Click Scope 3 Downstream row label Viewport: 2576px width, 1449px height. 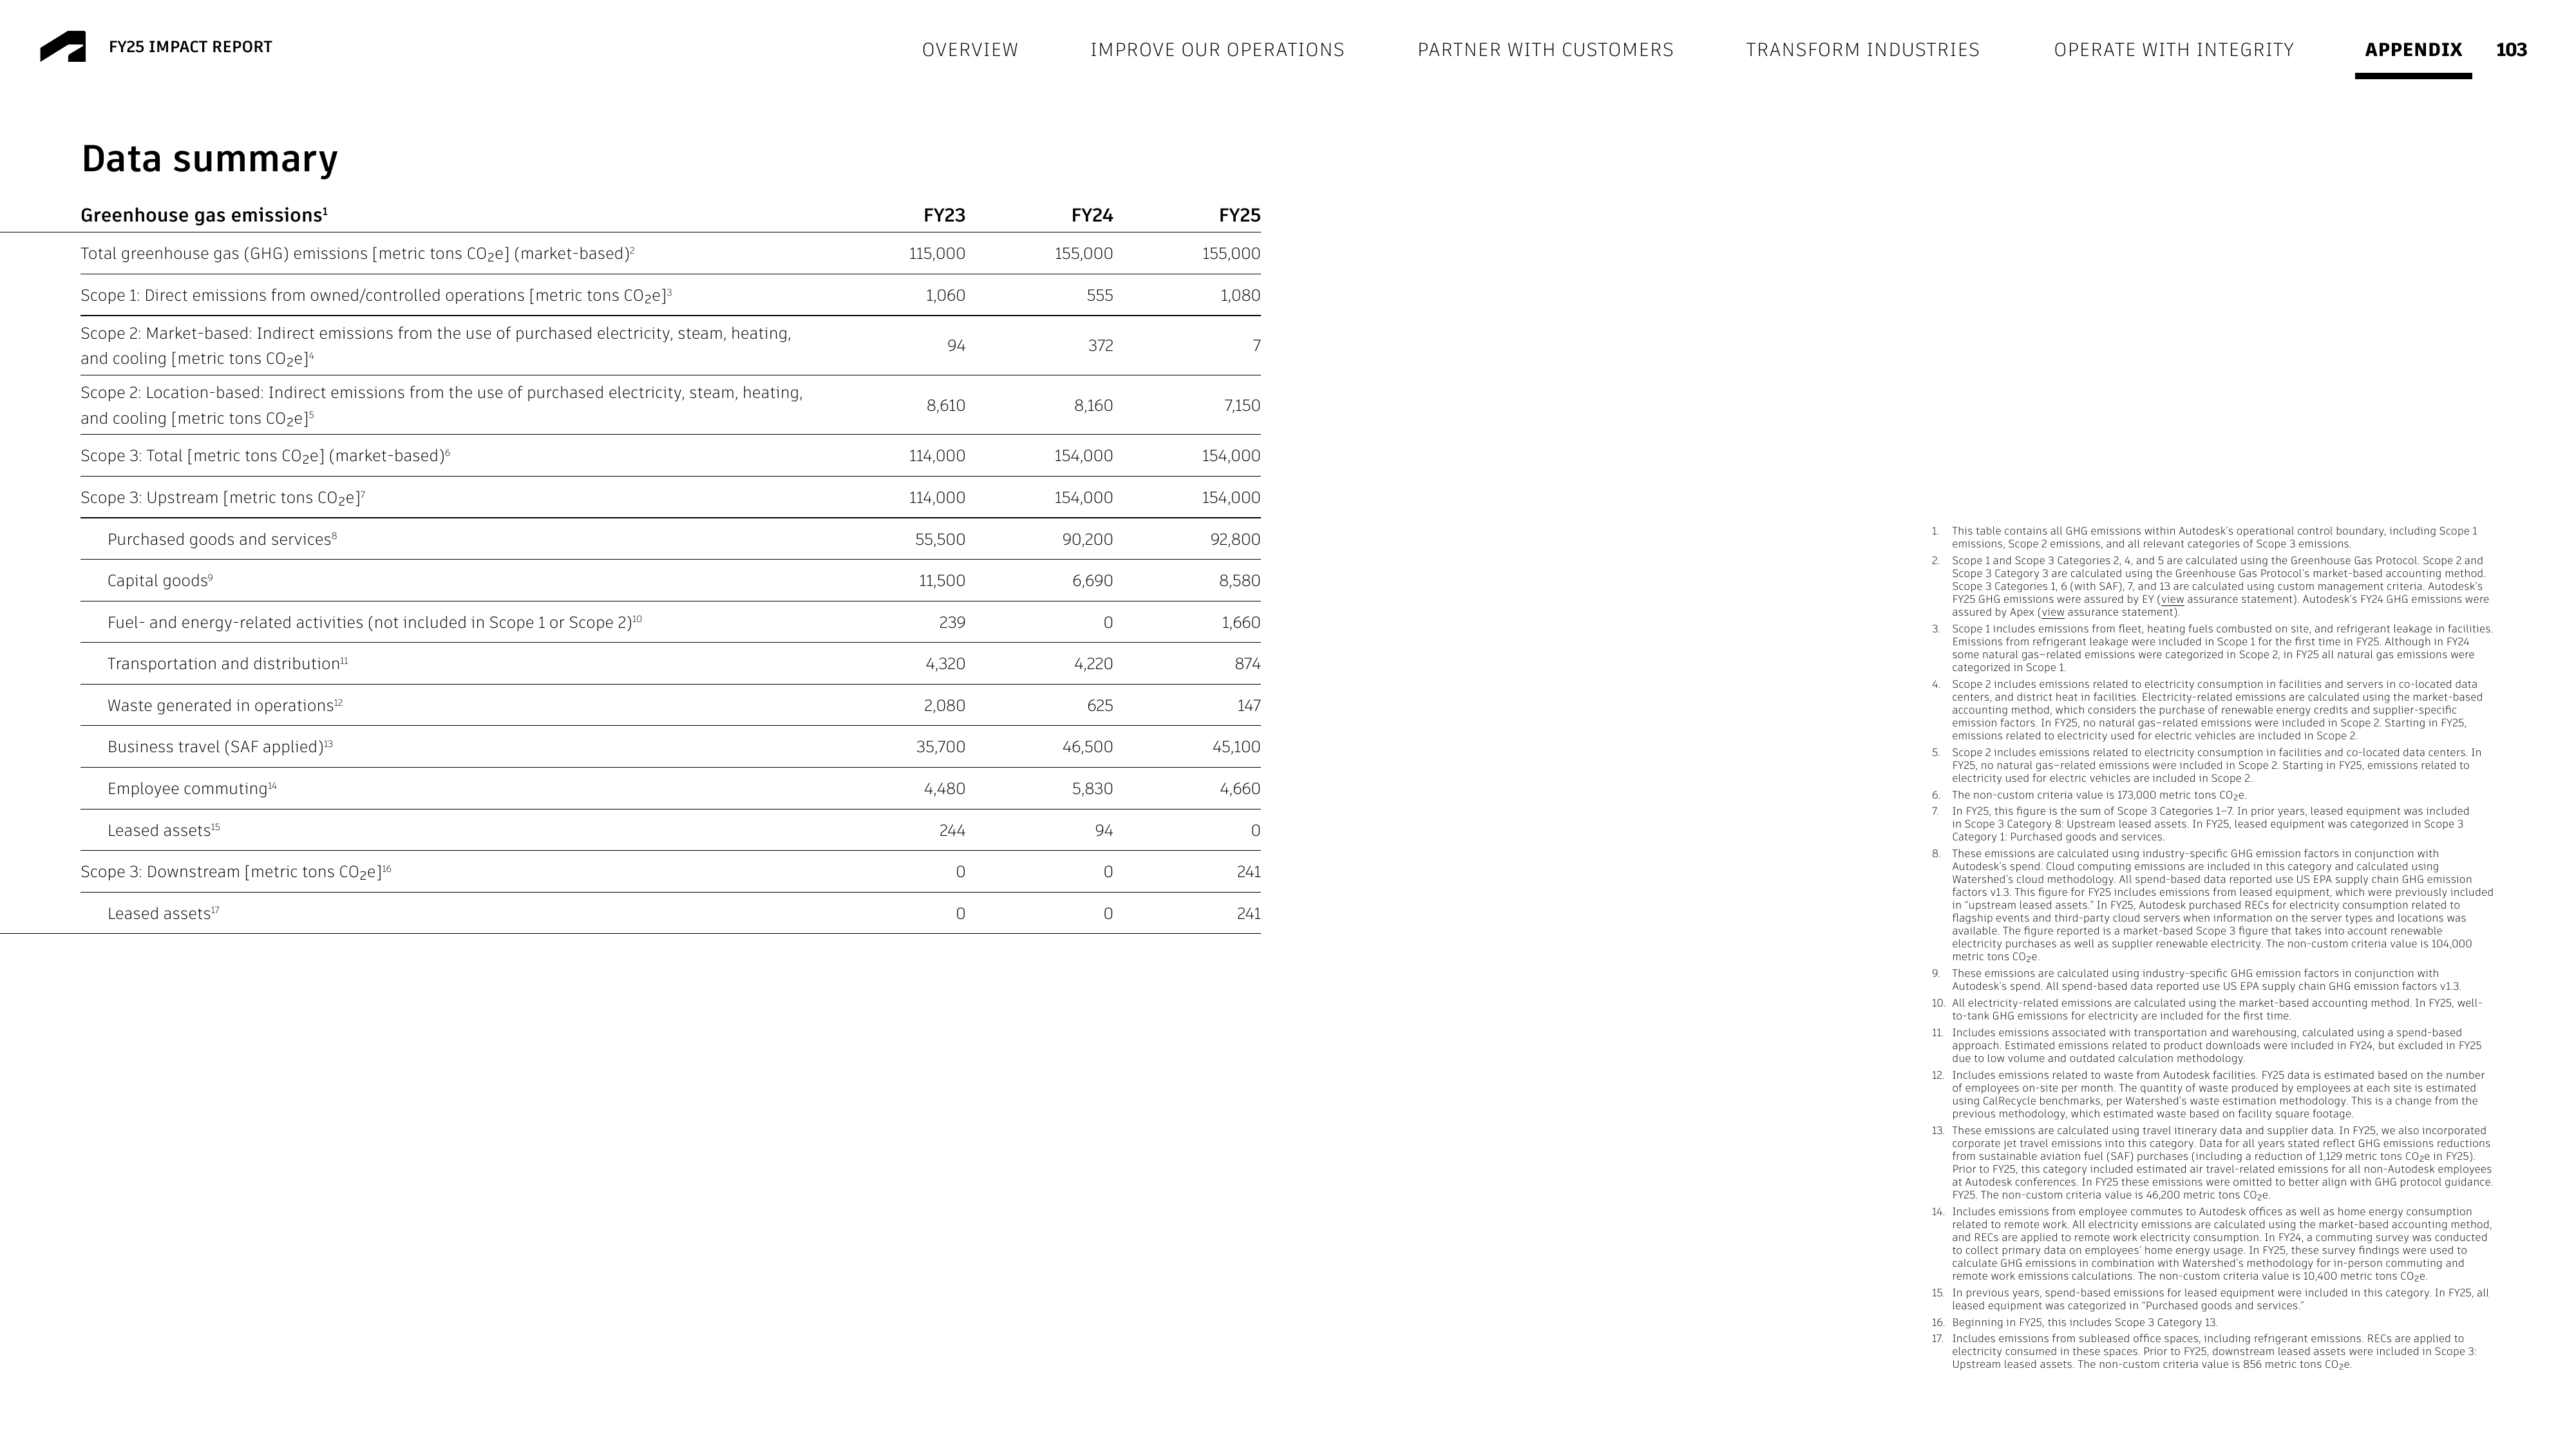[236, 872]
